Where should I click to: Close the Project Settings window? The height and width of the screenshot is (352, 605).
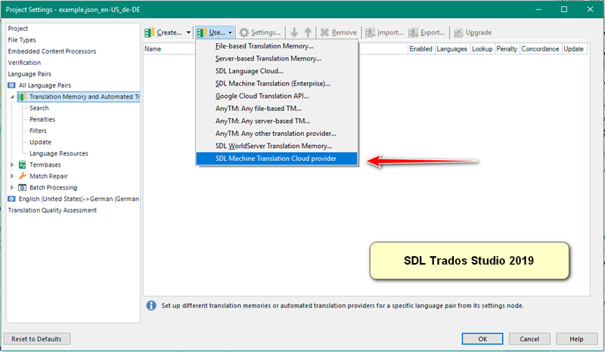click(x=591, y=9)
